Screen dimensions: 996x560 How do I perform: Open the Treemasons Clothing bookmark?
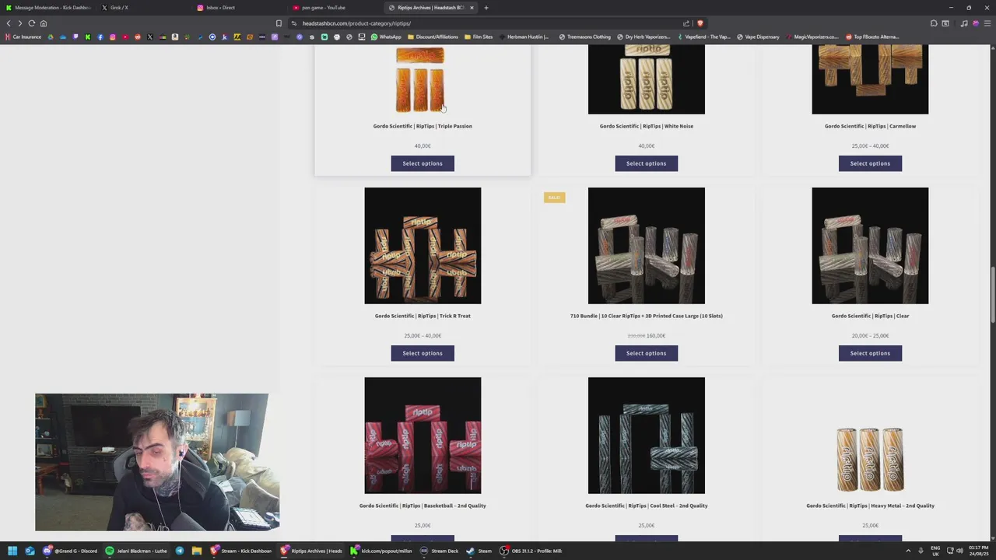point(585,37)
